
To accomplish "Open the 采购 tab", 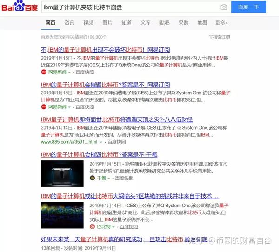I will coord(184,23).
